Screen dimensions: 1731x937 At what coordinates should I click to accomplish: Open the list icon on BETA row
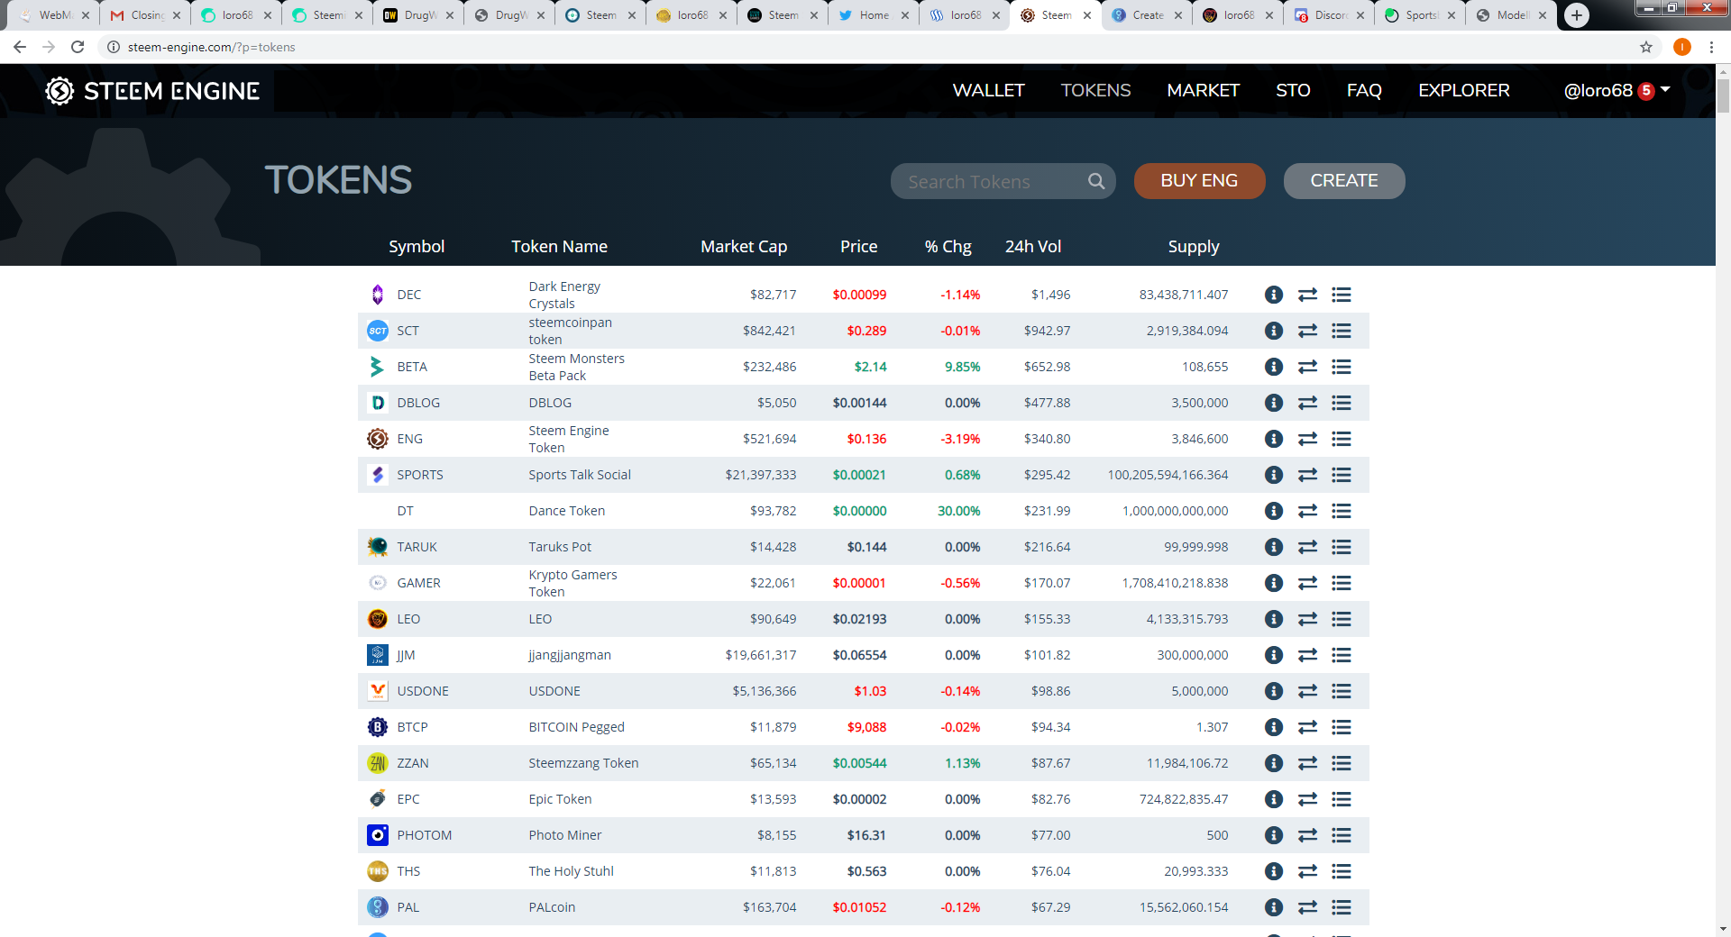pyautogui.click(x=1342, y=367)
